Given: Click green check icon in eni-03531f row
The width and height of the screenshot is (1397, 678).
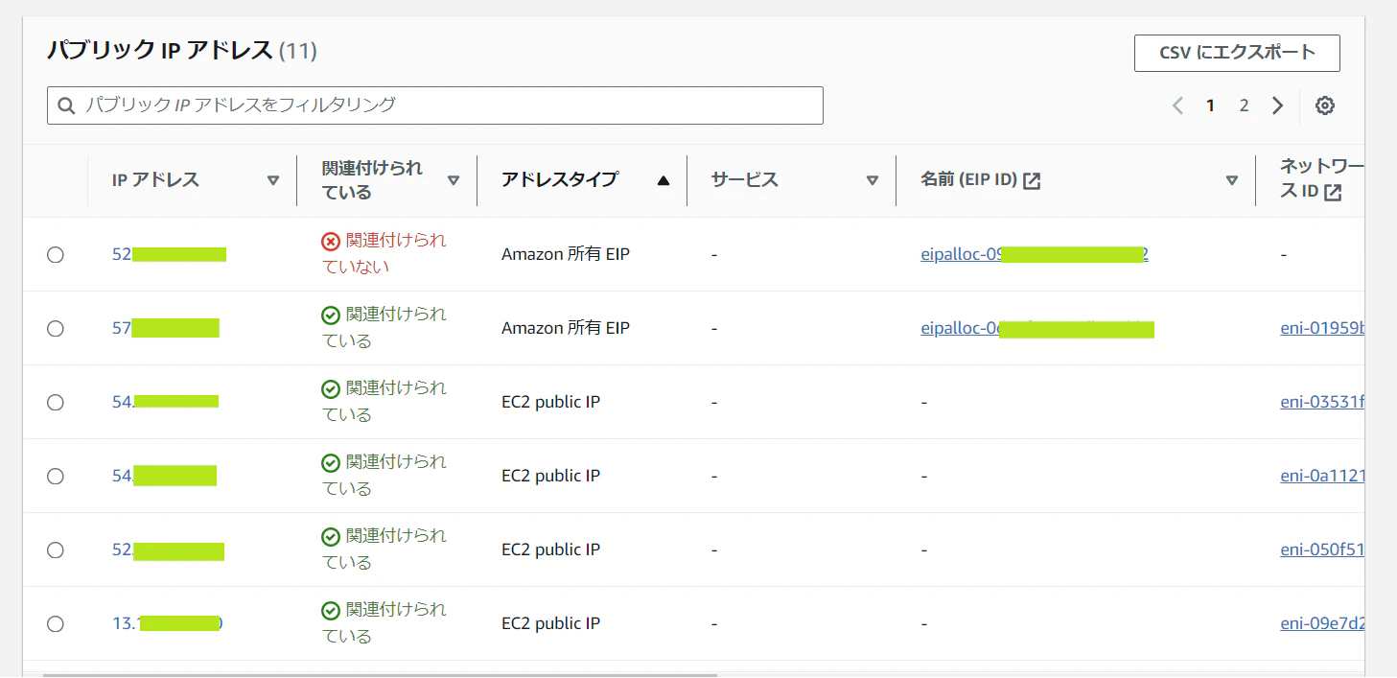Looking at the screenshot, I should 331,388.
